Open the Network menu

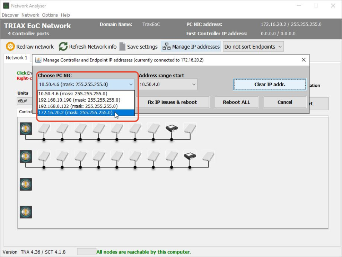click(x=30, y=15)
